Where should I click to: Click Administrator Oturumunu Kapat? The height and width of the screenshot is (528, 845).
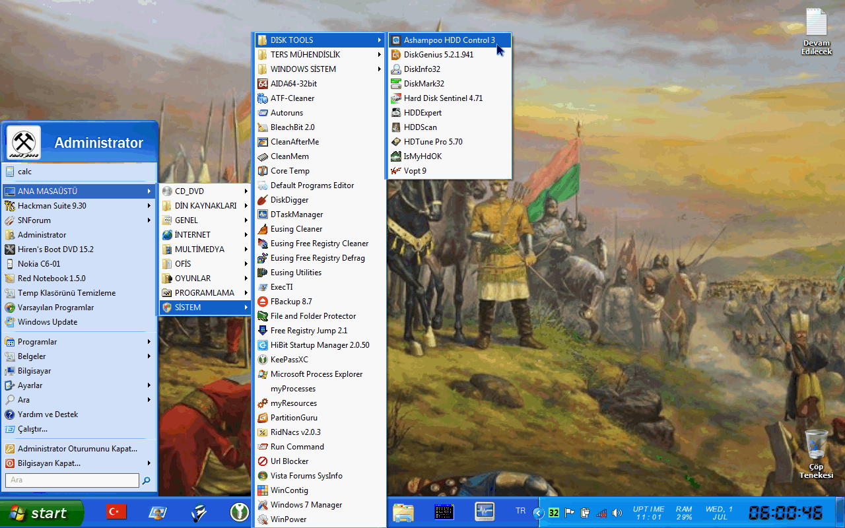79,449
